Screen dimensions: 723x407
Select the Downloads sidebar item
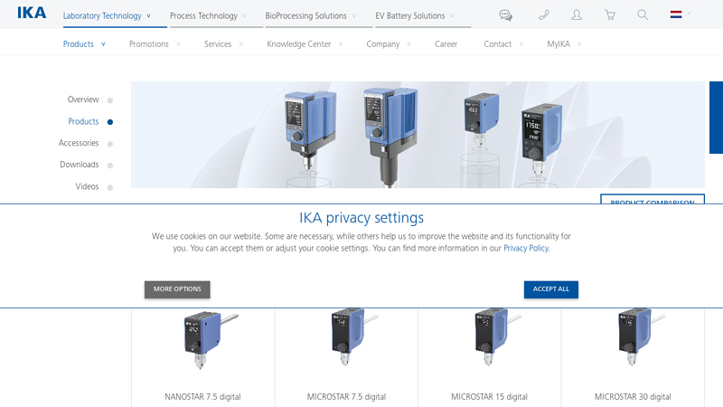pos(79,165)
